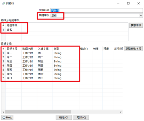This screenshot has width=144, height=121.
Task: Maximize the 列转行 dialog window
Action: pyautogui.click(x=128, y=3)
